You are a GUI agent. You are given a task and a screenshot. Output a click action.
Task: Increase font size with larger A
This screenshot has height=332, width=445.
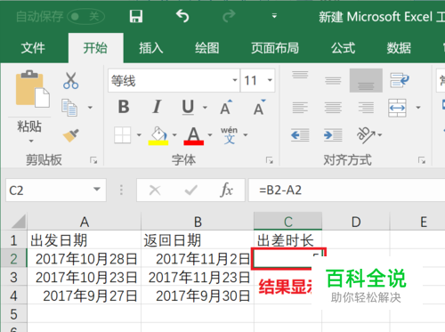(227, 107)
